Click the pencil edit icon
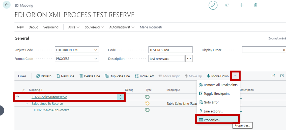The image size is (286, 130). 213,5
